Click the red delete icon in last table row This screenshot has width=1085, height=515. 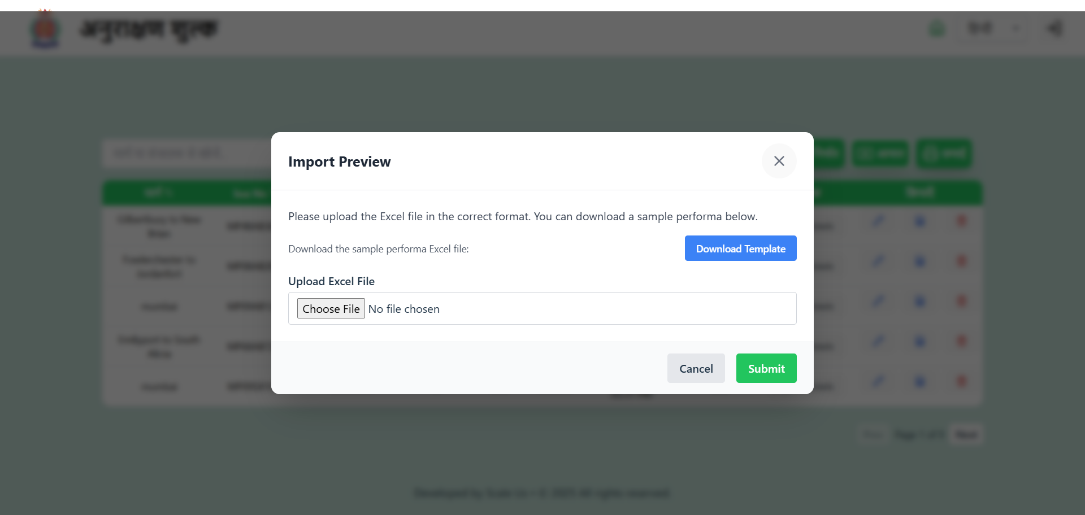click(x=961, y=382)
